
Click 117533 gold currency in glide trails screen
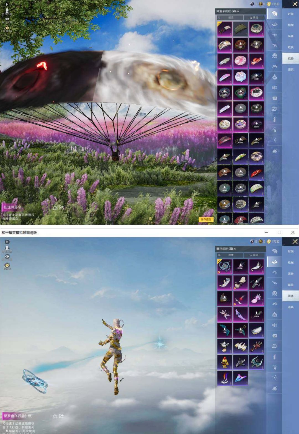(273, 242)
